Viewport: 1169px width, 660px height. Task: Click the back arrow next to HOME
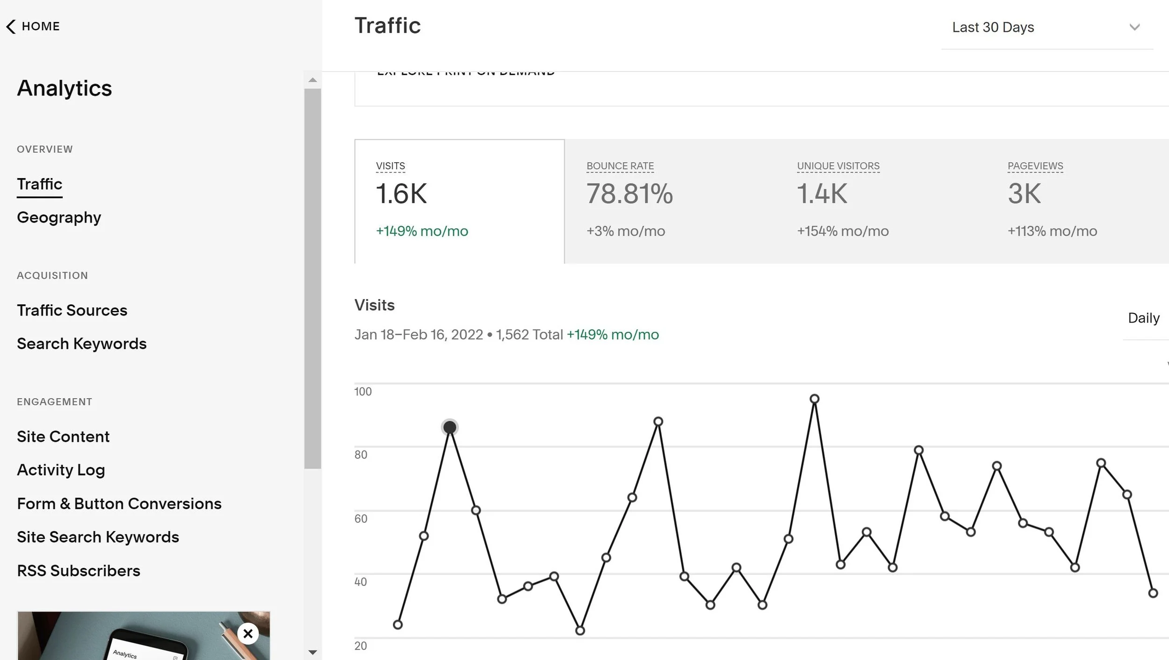click(x=11, y=27)
